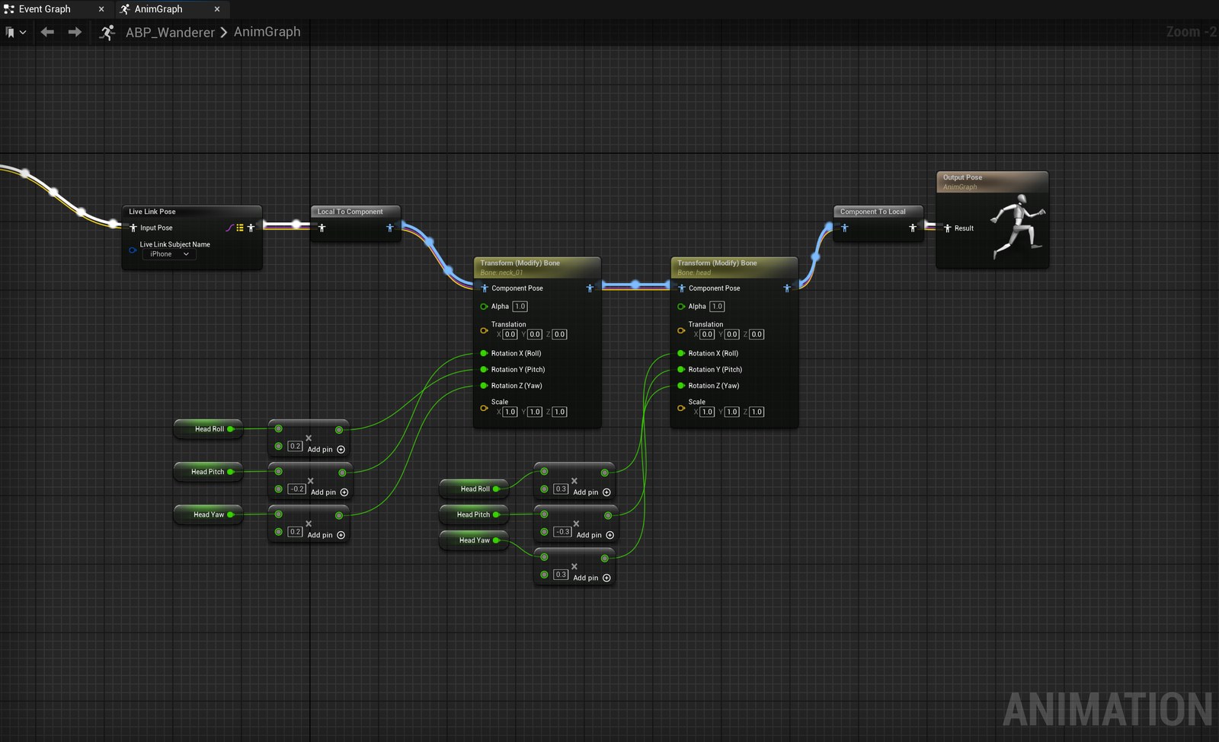Go forward with the right arrow
The height and width of the screenshot is (742, 1219).
point(75,32)
